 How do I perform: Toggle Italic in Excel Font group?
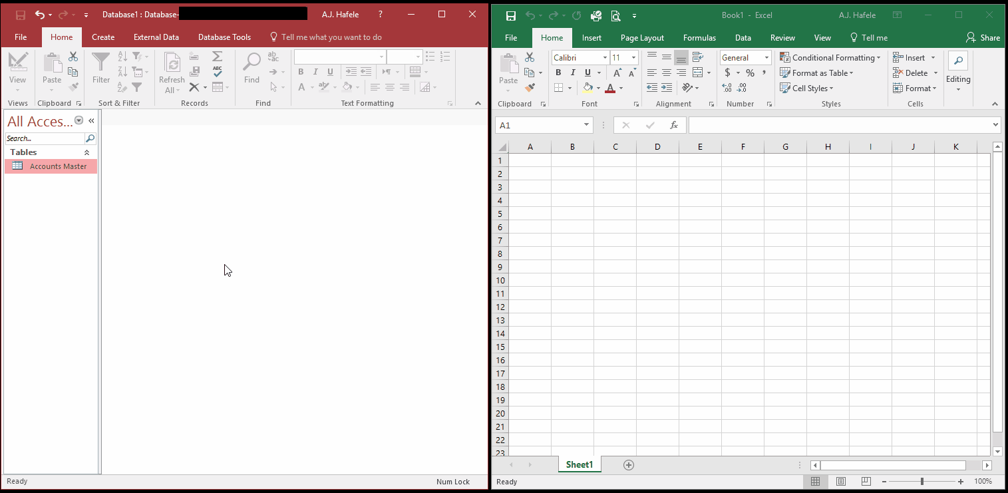click(x=573, y=73)
